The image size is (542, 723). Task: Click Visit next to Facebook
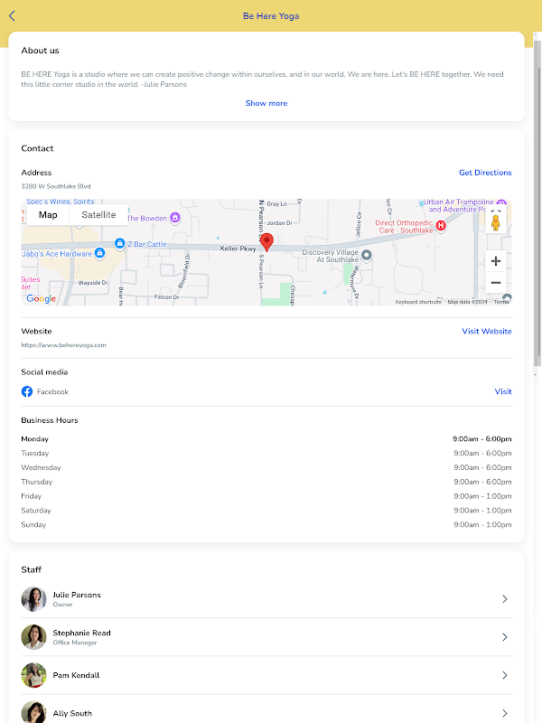pyautogui.click(x=503, y=391)
